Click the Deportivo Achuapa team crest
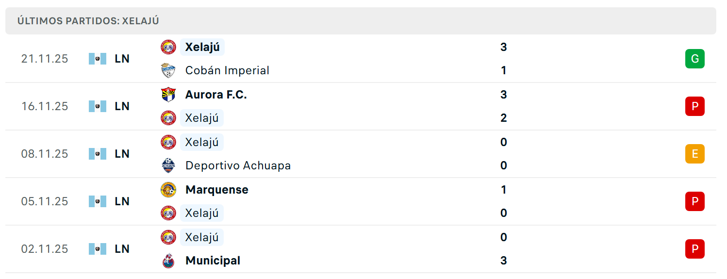Image resolution: width=727 pixels, height=279 pixels. tap(168, 165)
